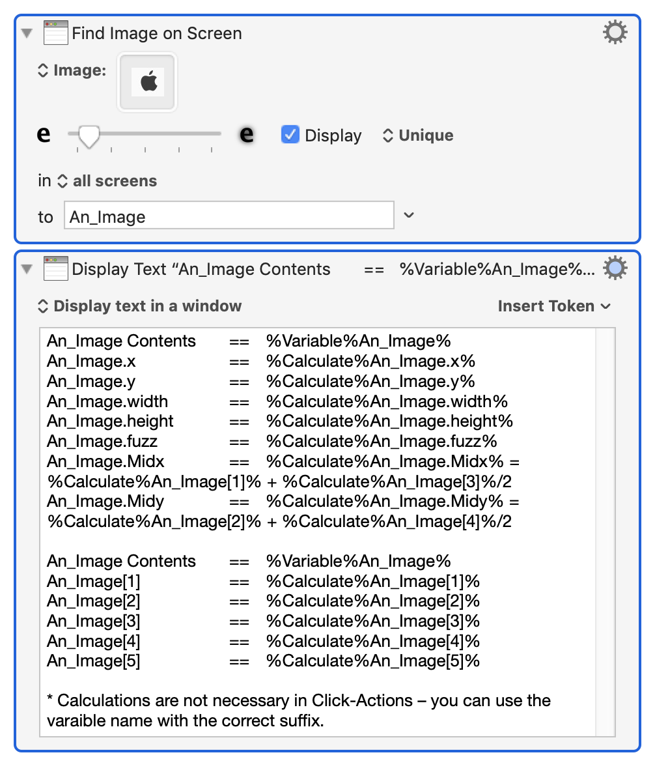The width and height of the screenshot is (655, 770).
Task: Click the Find Image on Screen title
Action: click(156, 33)
